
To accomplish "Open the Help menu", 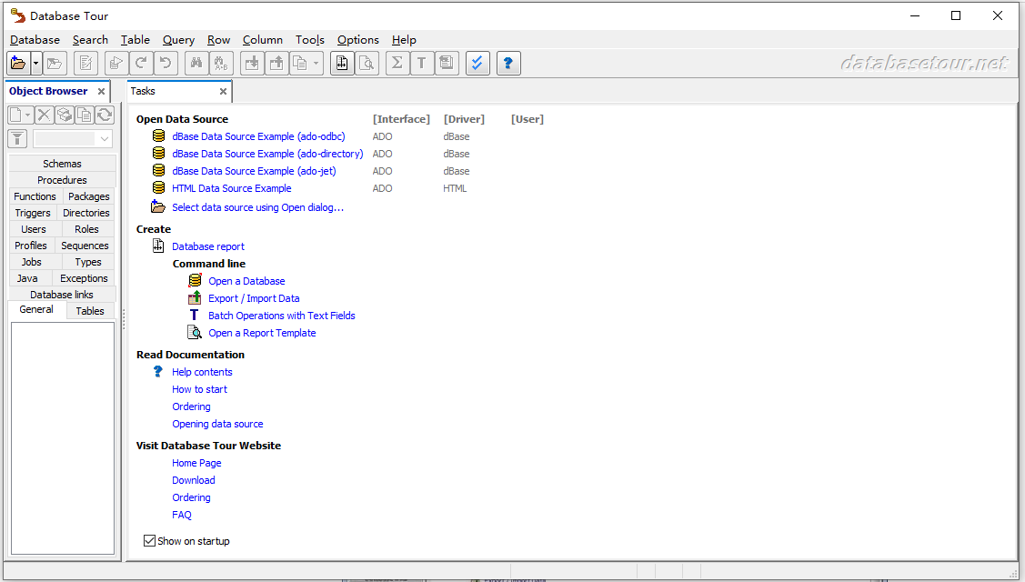I will tap(404, 40).
